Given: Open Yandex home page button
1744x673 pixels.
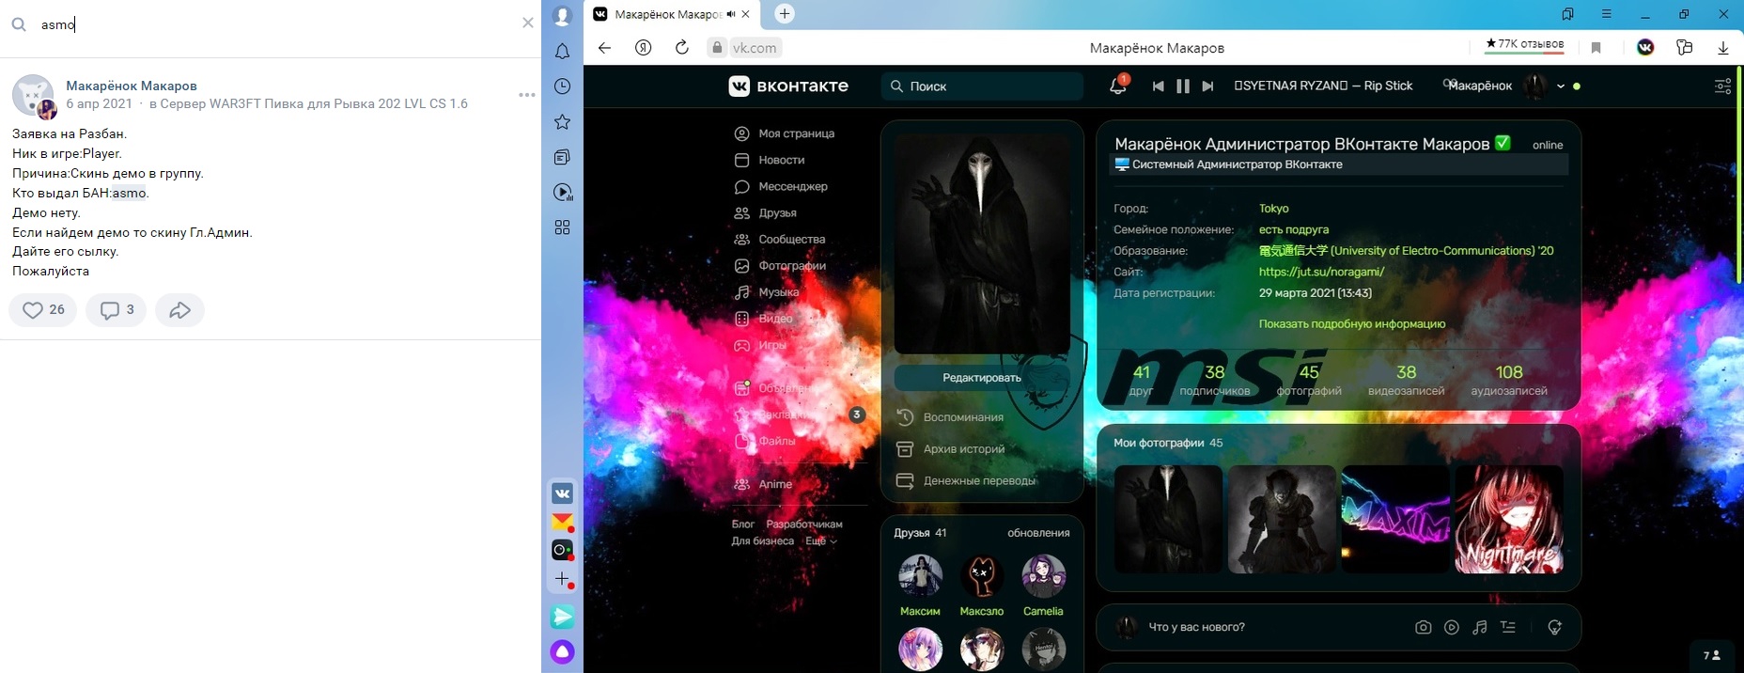Looking at the screenshot, I should pos(644,48).
